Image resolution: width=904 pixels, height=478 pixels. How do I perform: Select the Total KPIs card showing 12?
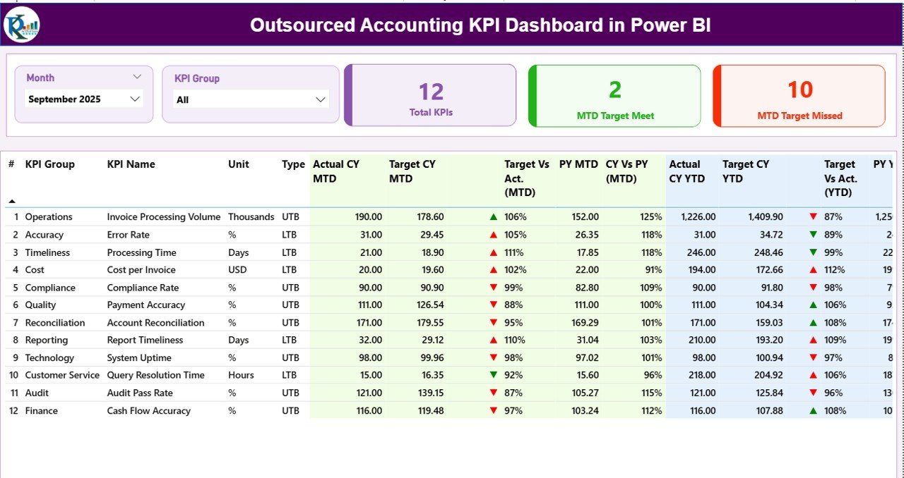(431, 96)
